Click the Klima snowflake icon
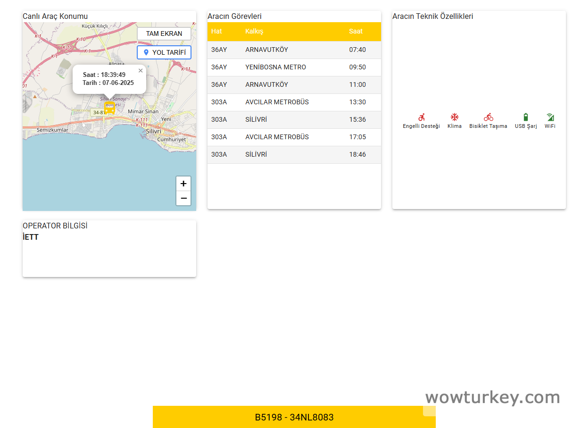573x428 pixels. [454, 117]
